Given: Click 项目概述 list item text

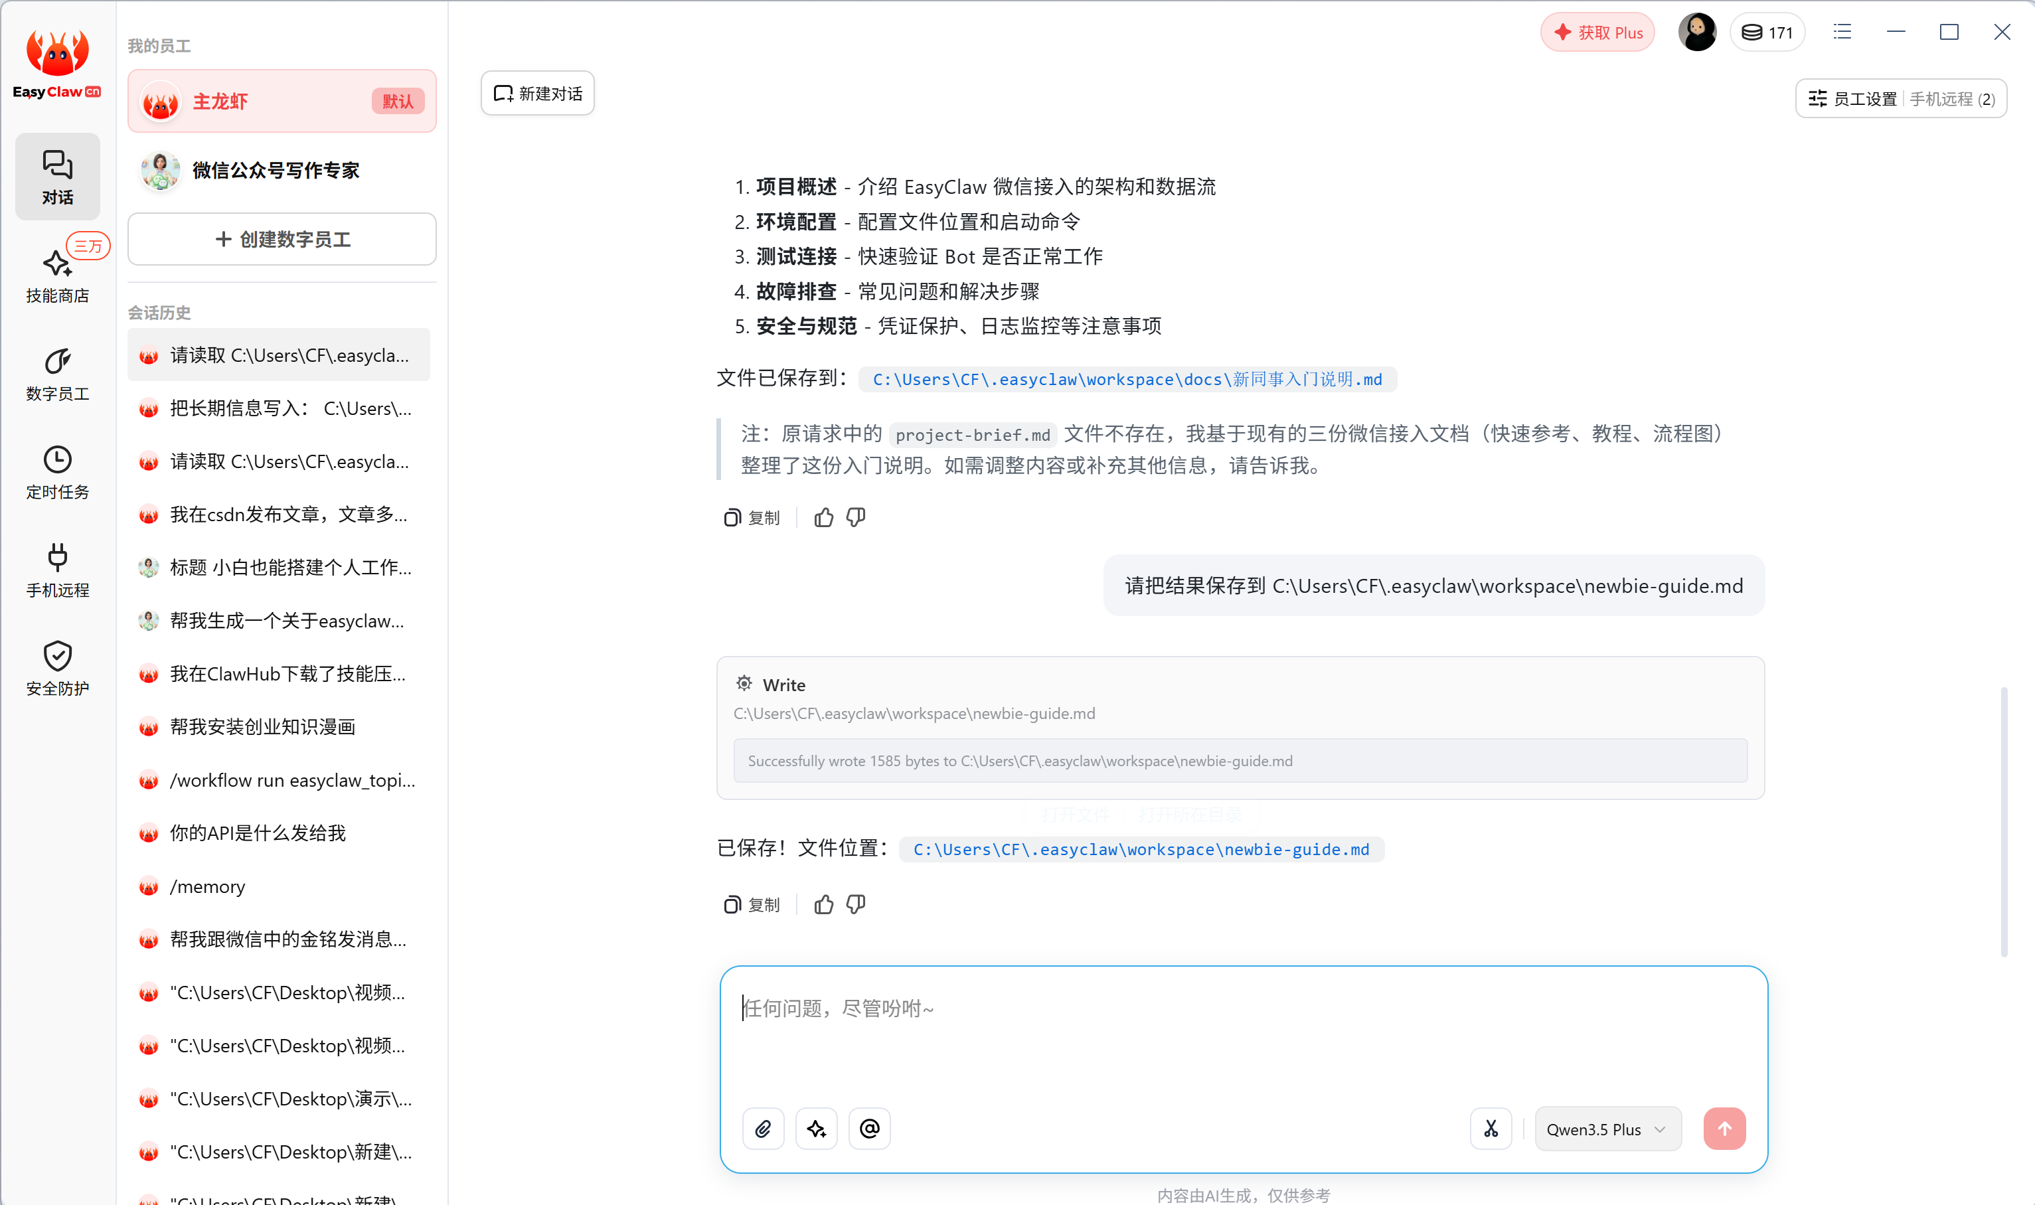Looking at the screenshot, I should coord(796,187).
